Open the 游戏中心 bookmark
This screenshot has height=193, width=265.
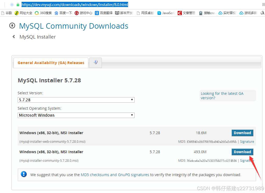[83, 13]
